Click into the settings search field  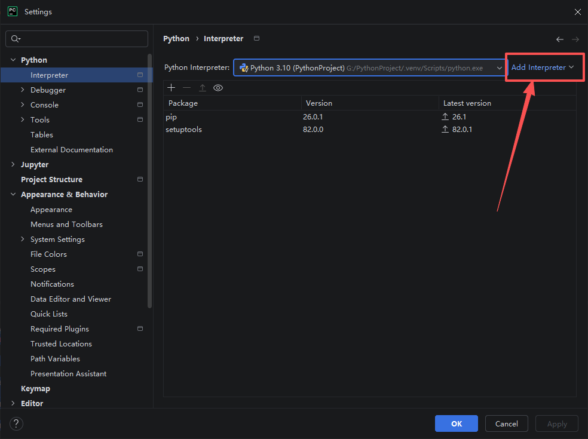(76, 39)
